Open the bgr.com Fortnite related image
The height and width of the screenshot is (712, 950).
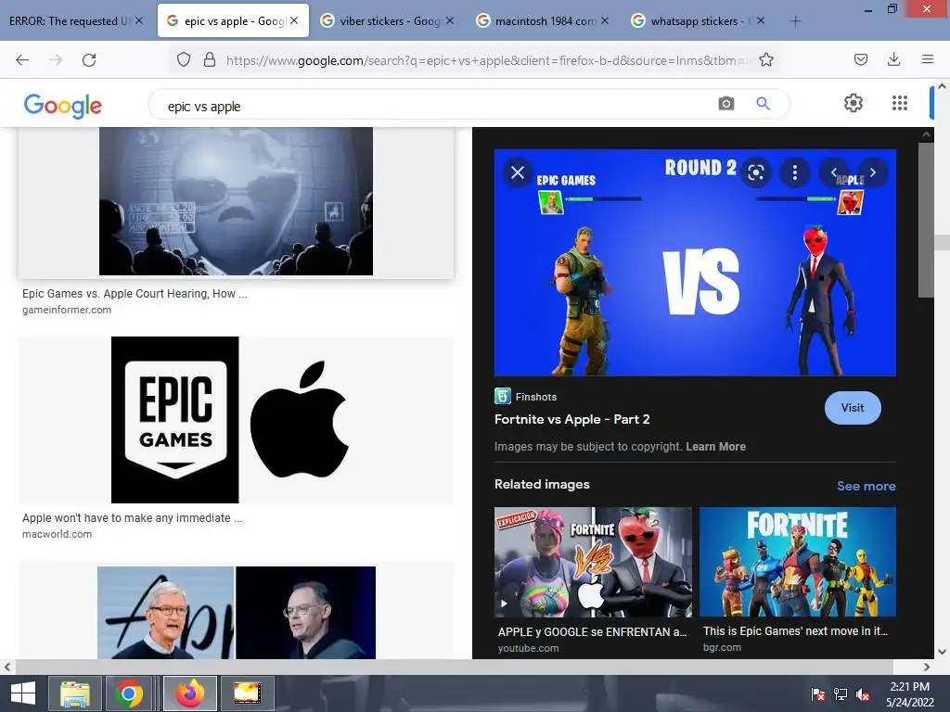797,562
